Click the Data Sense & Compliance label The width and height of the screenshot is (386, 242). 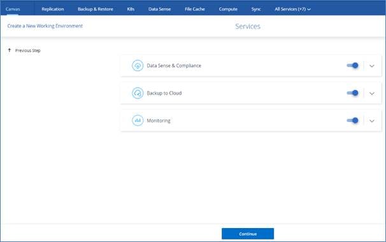pos(174,65)
